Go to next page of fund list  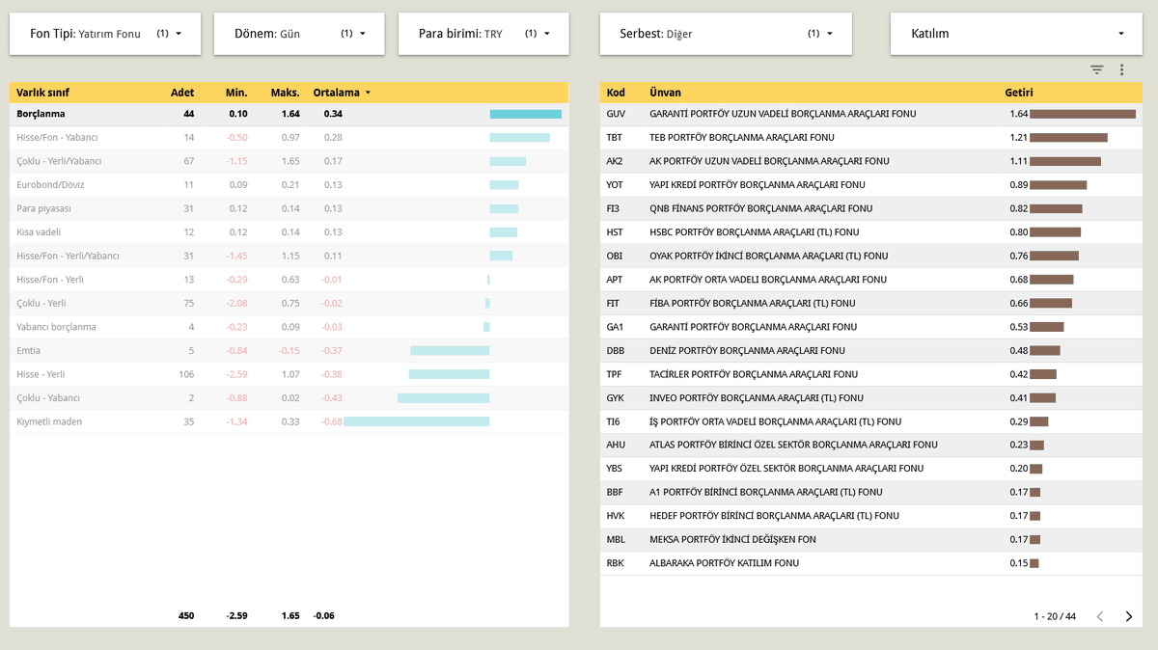[x=1128, y=616]
